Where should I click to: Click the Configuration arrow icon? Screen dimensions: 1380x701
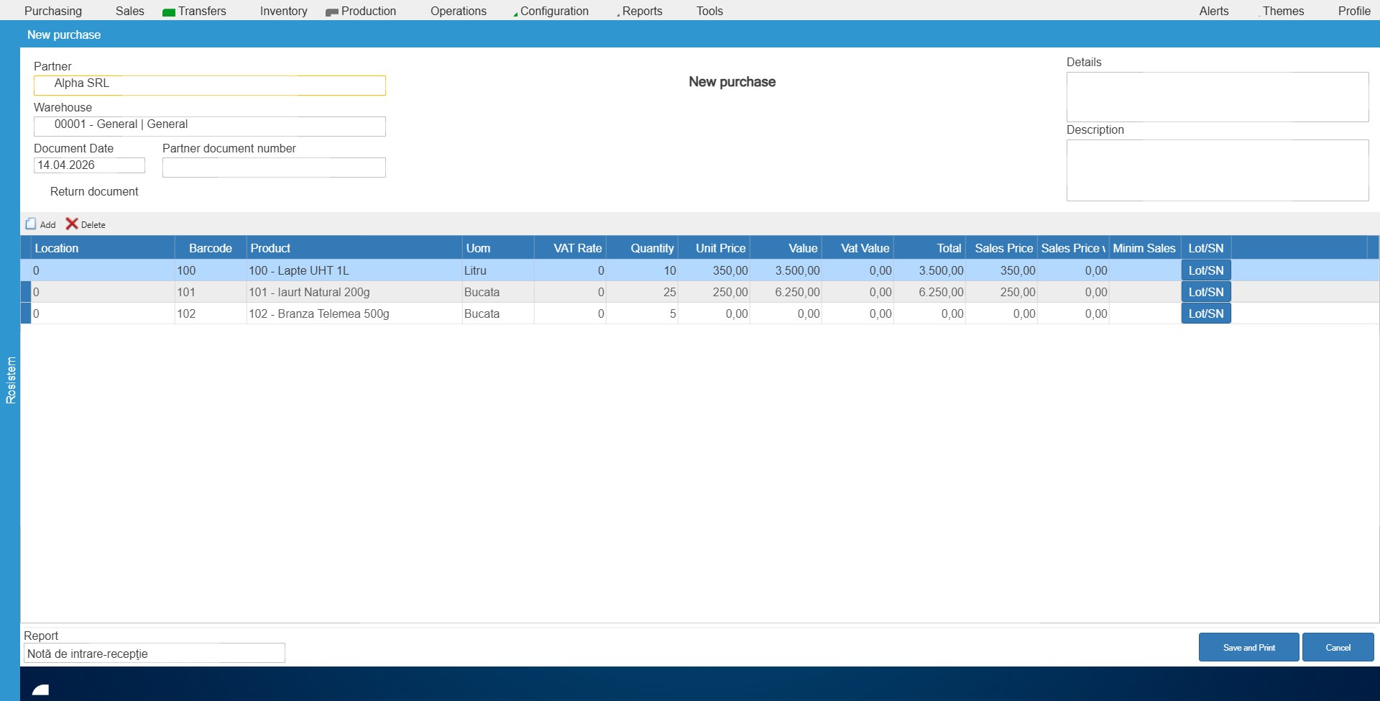coord(515,12)
